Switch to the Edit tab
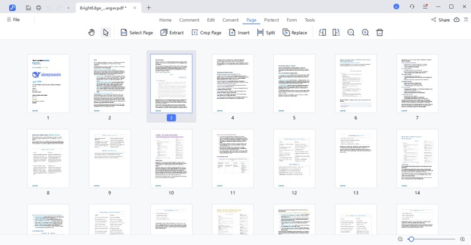The height and width of the screenshot is (245, 471). tap(211, 20)
